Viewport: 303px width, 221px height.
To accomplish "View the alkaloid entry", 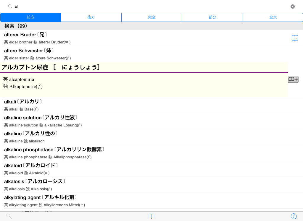I will click(x=118, y=169).
